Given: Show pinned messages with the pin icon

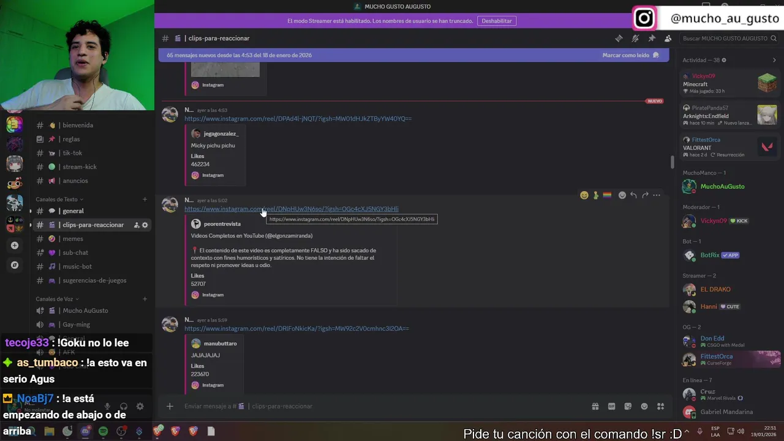Looking at the screenshot, I should [652, 38].
